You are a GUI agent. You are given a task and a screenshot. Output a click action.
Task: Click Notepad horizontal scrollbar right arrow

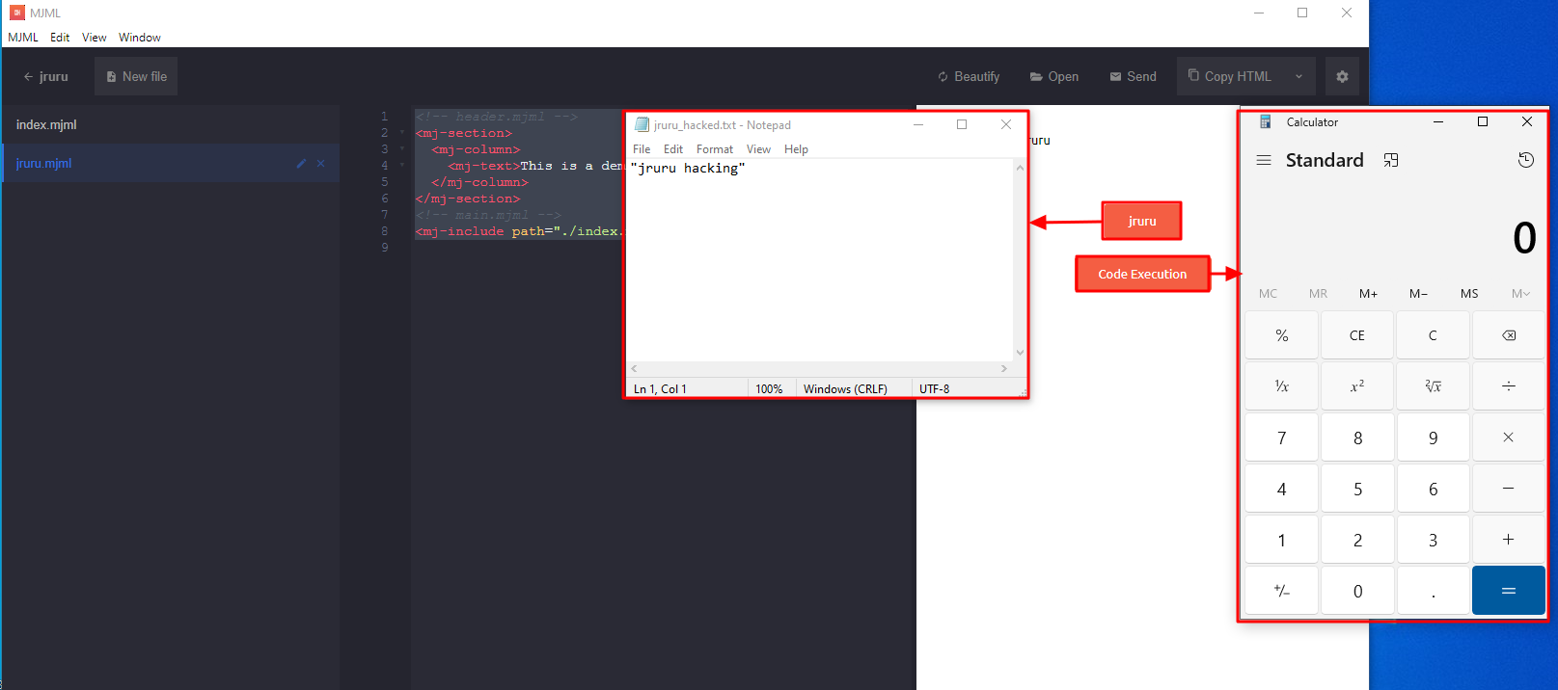tap(1004, 368)
